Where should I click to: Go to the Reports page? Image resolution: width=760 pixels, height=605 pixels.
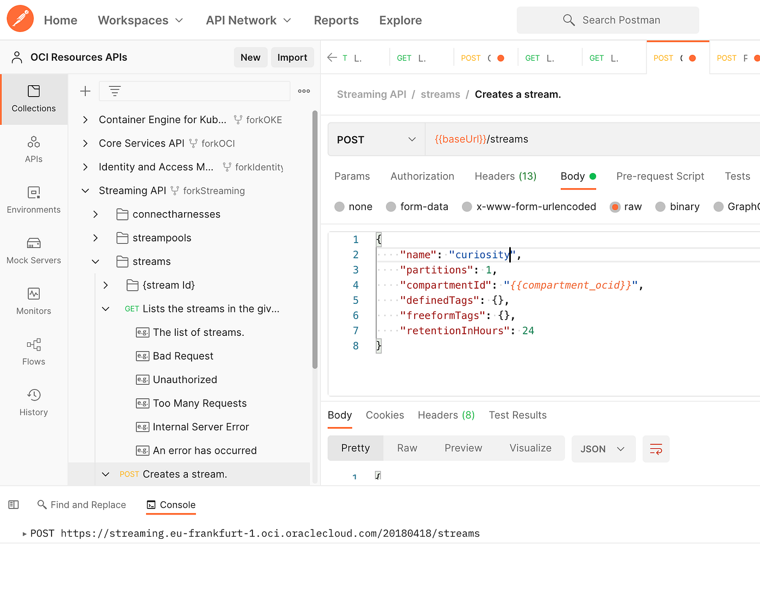tap(336, 20)
